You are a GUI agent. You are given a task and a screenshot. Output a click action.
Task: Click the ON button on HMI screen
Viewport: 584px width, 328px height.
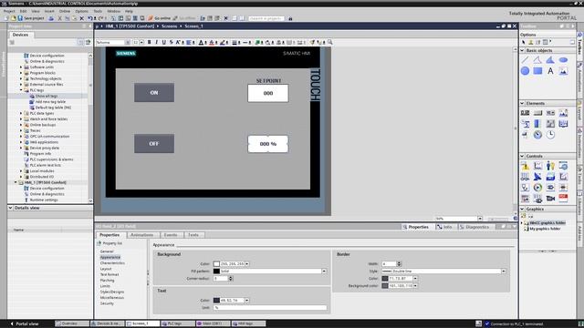click(154, 93)
